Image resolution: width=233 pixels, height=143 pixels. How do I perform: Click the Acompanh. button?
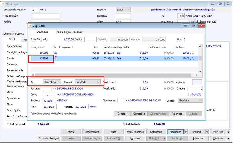coord(199,138)
